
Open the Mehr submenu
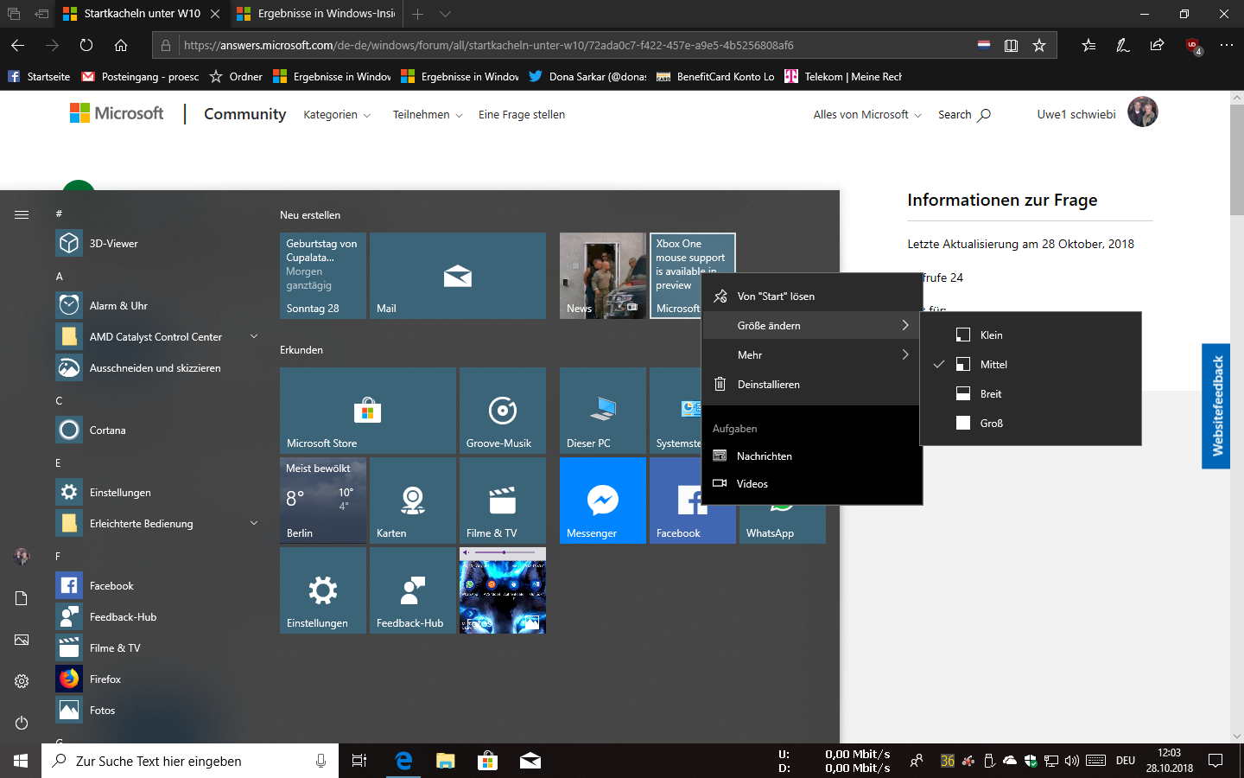[x=812, y=355]
